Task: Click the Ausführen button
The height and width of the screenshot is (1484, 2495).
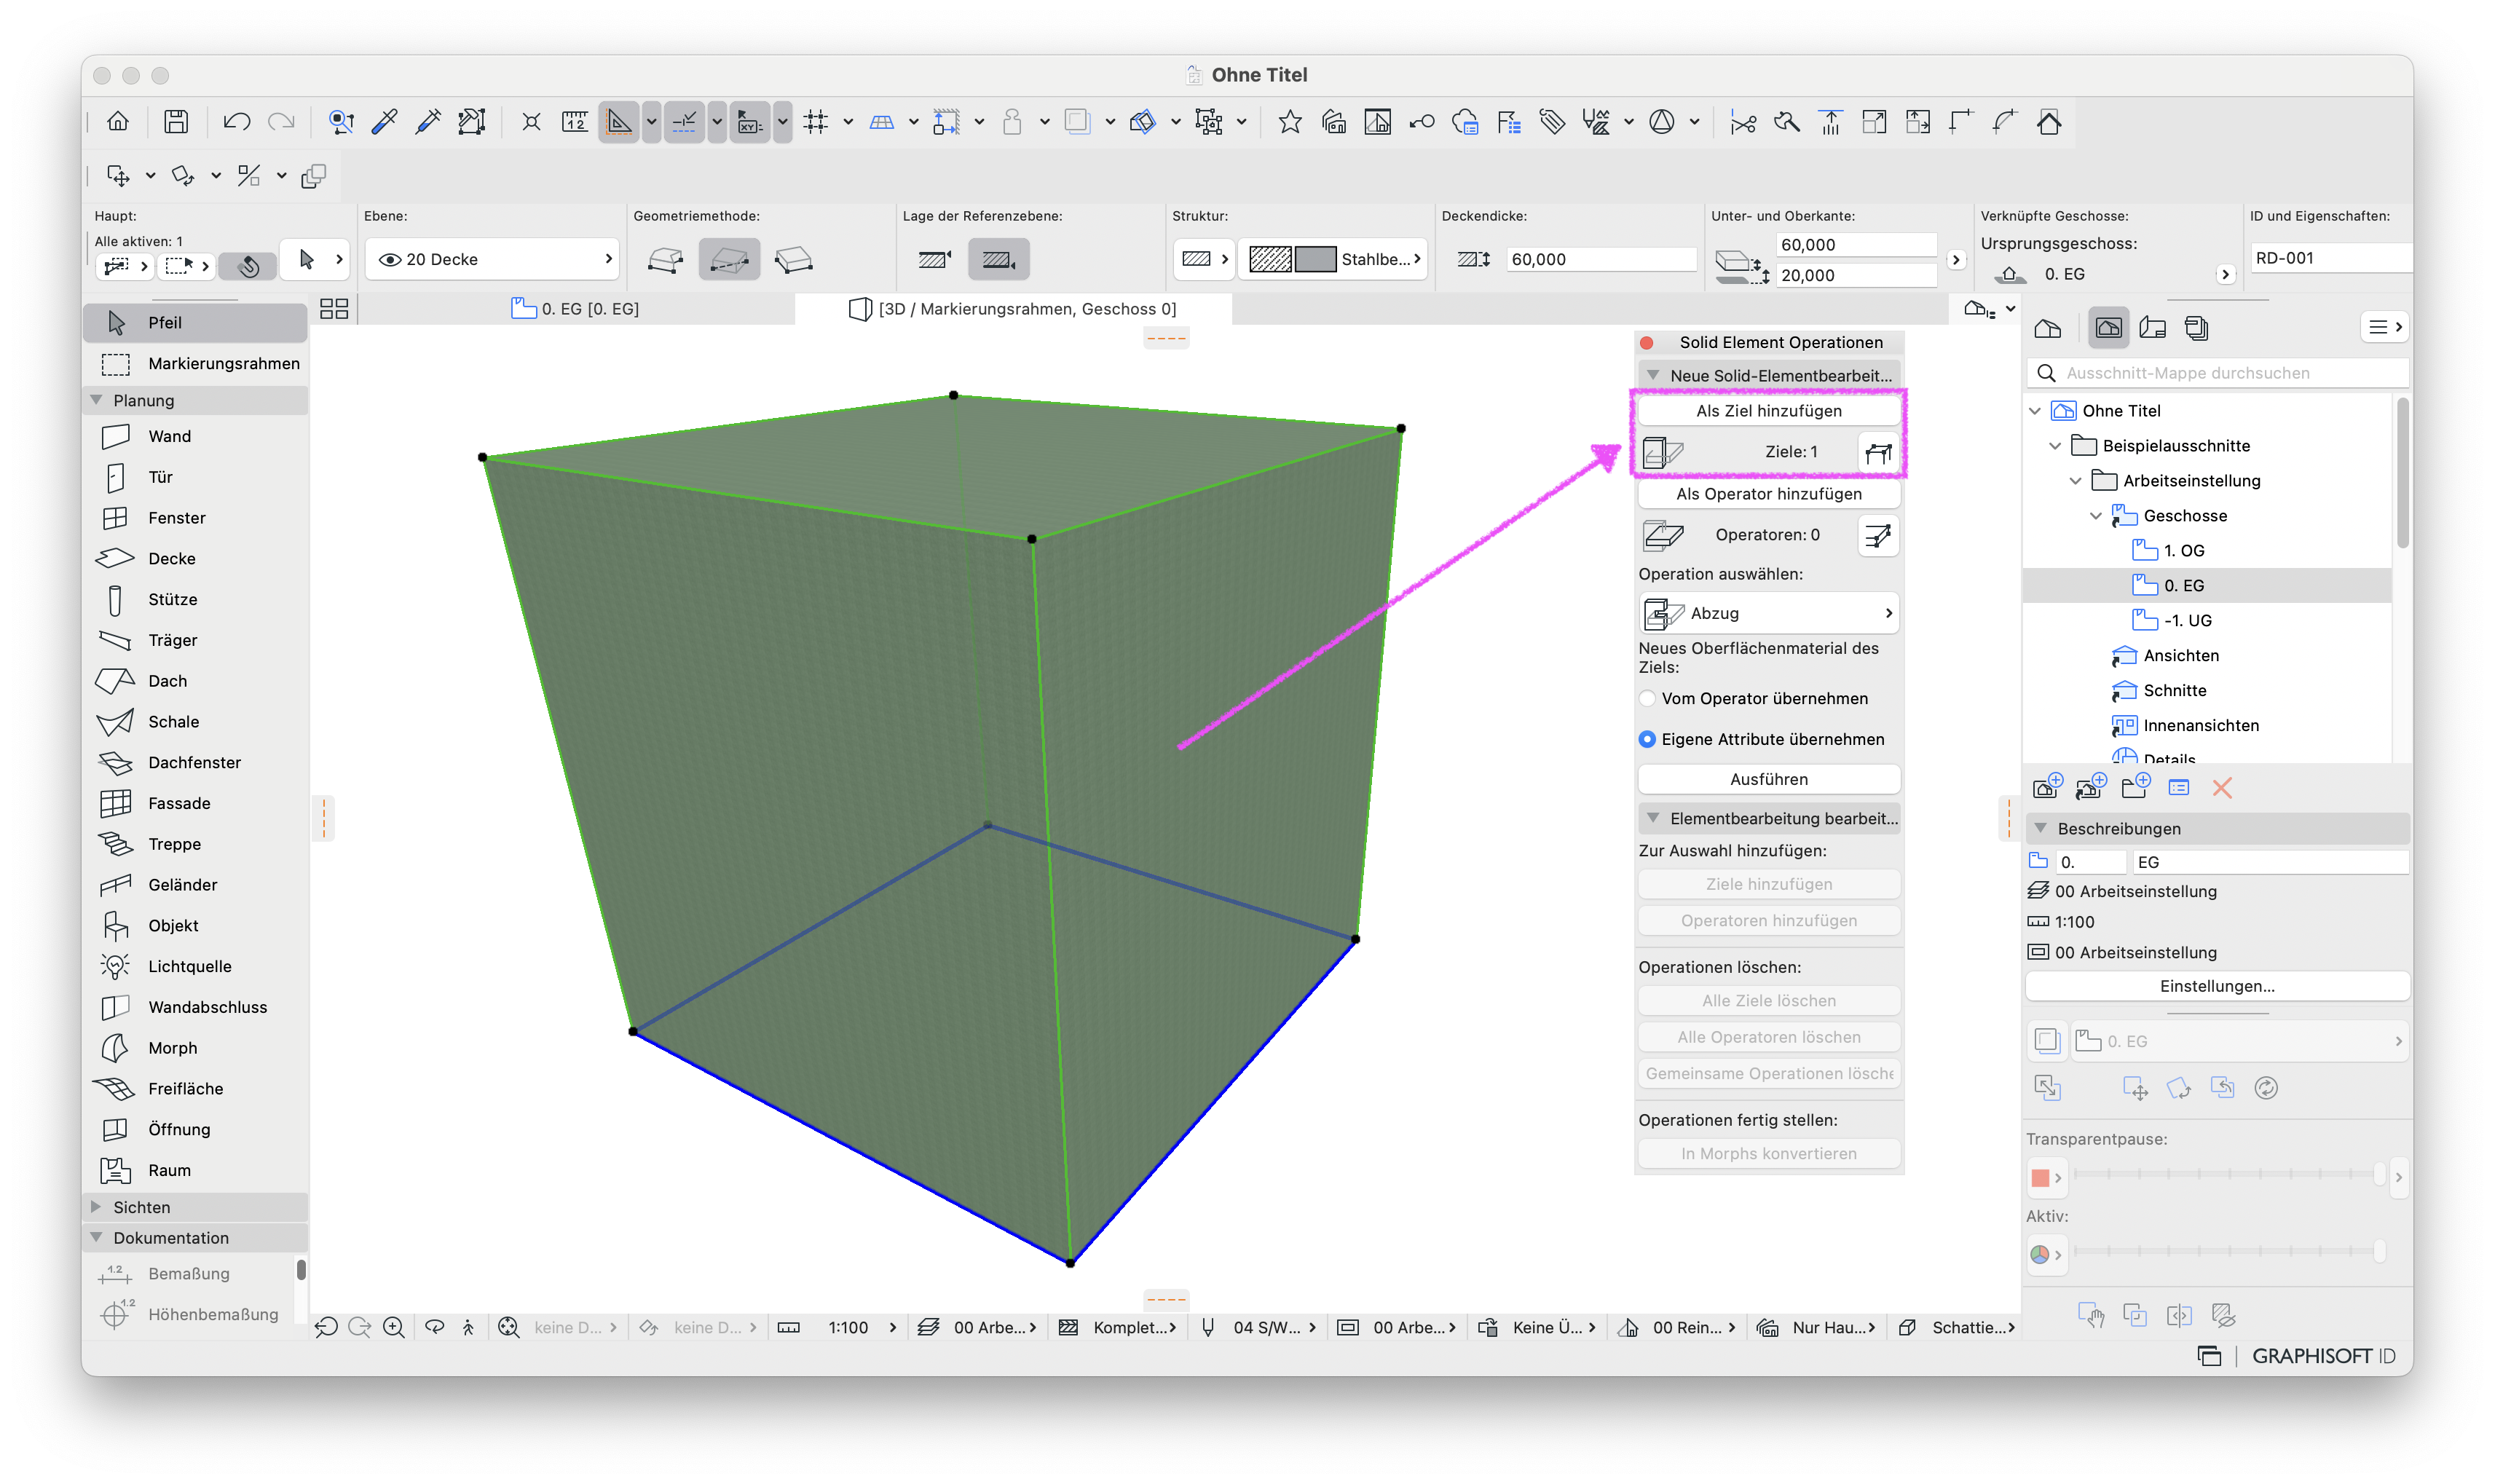Action: pos(1768,779)
